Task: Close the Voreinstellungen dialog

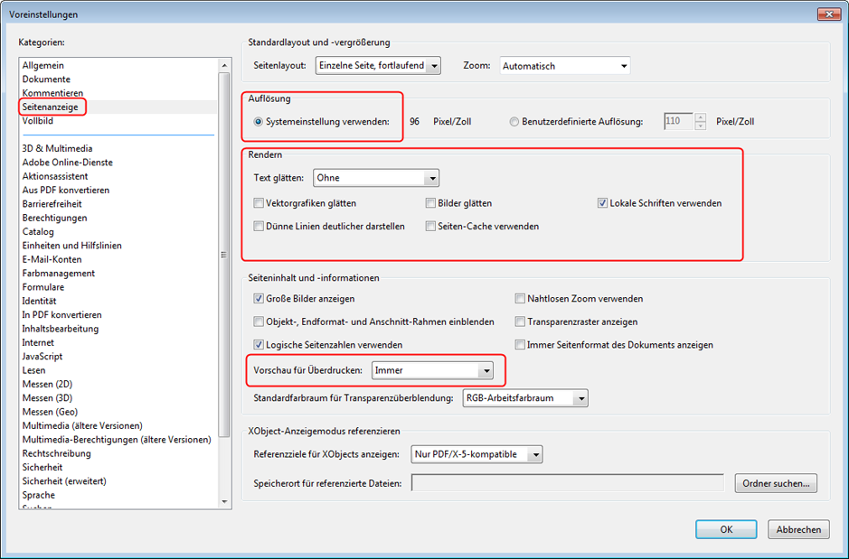Action: click(x=828, y=14)
